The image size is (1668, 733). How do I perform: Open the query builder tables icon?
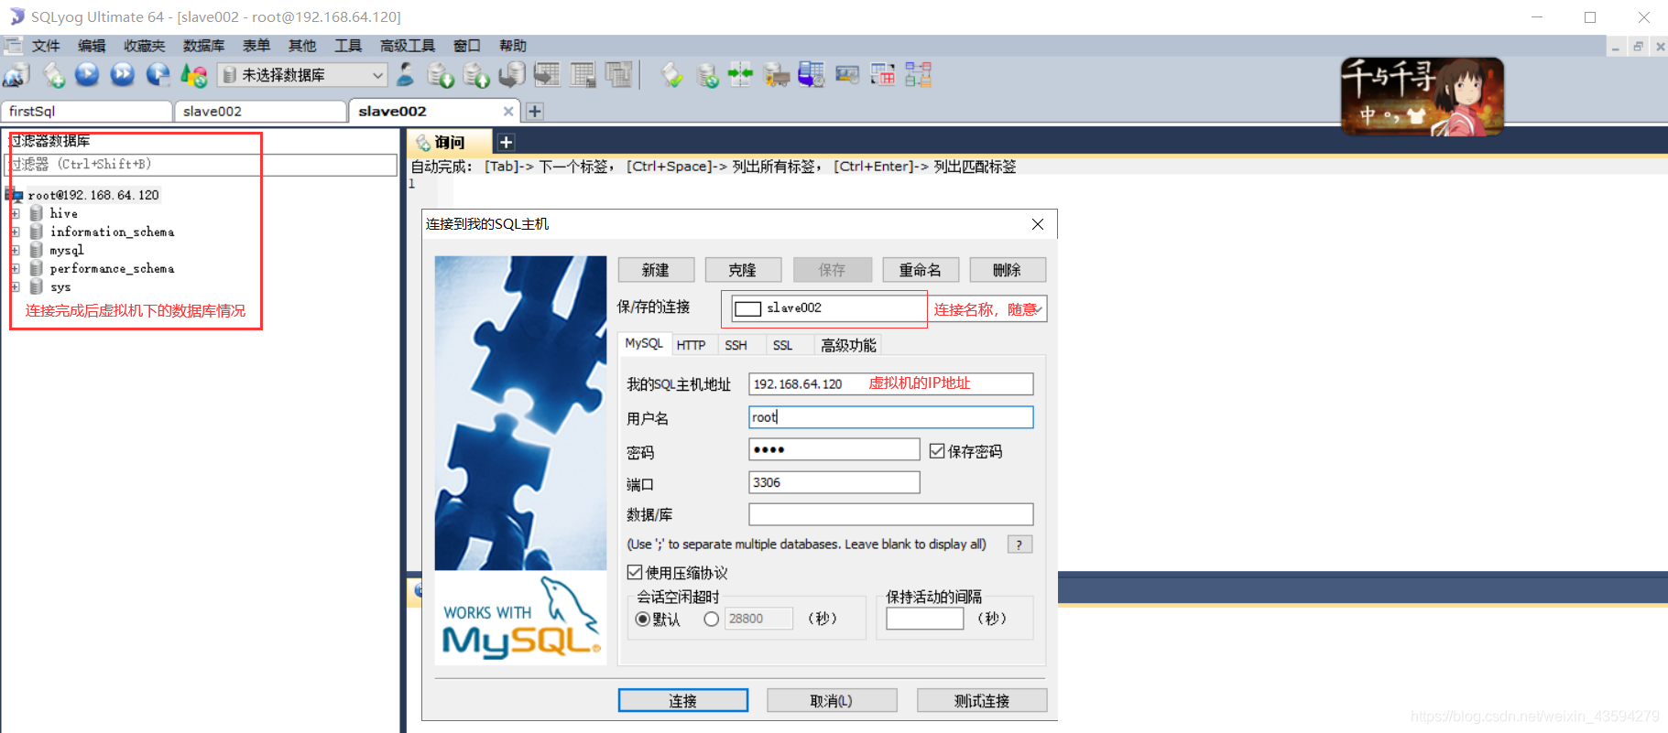882,75
